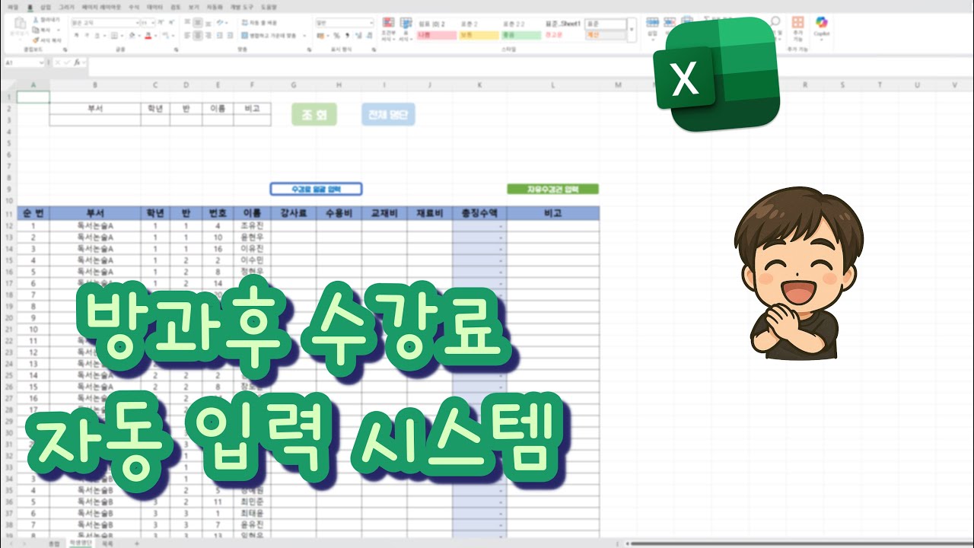Click the percent style icon

tap(336, 36)
